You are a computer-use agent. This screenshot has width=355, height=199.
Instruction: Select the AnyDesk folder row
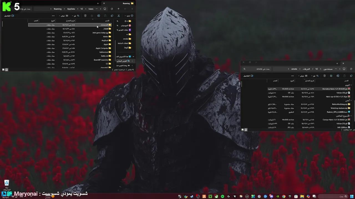pos(70,40)
